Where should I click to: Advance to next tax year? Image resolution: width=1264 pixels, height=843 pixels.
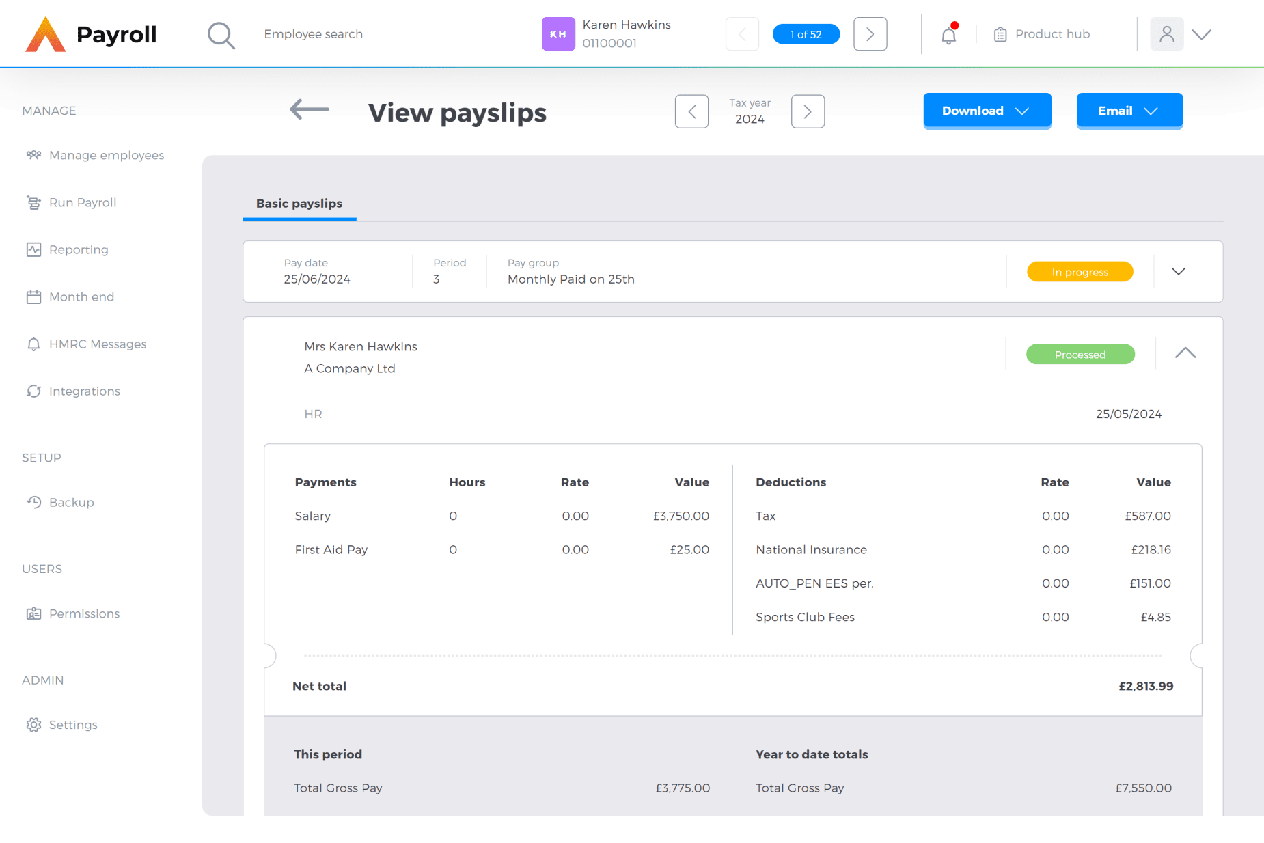click(808, 111)
